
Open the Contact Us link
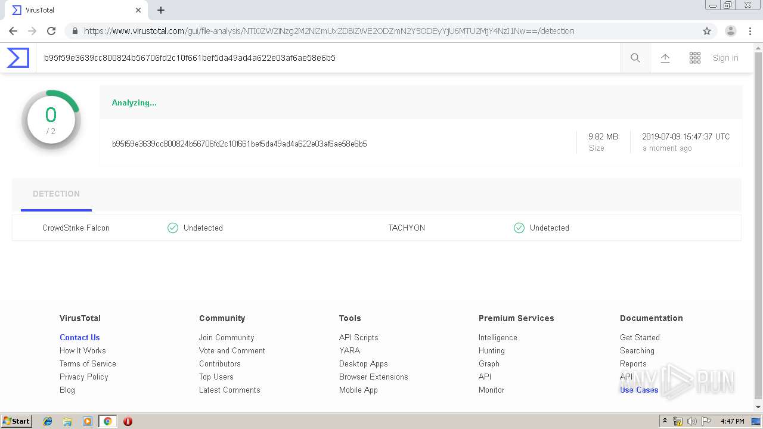[80, 337]
